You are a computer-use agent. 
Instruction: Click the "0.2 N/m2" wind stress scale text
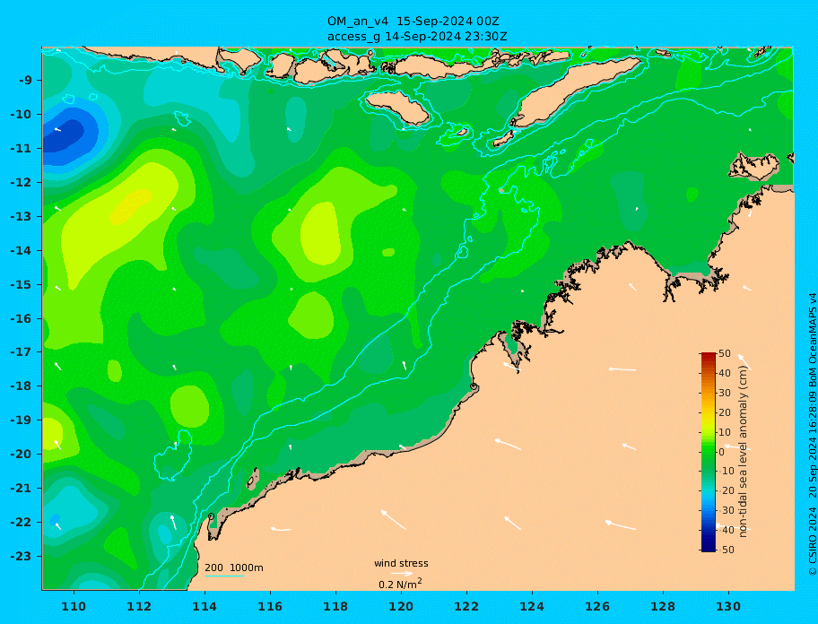(400, 584)
